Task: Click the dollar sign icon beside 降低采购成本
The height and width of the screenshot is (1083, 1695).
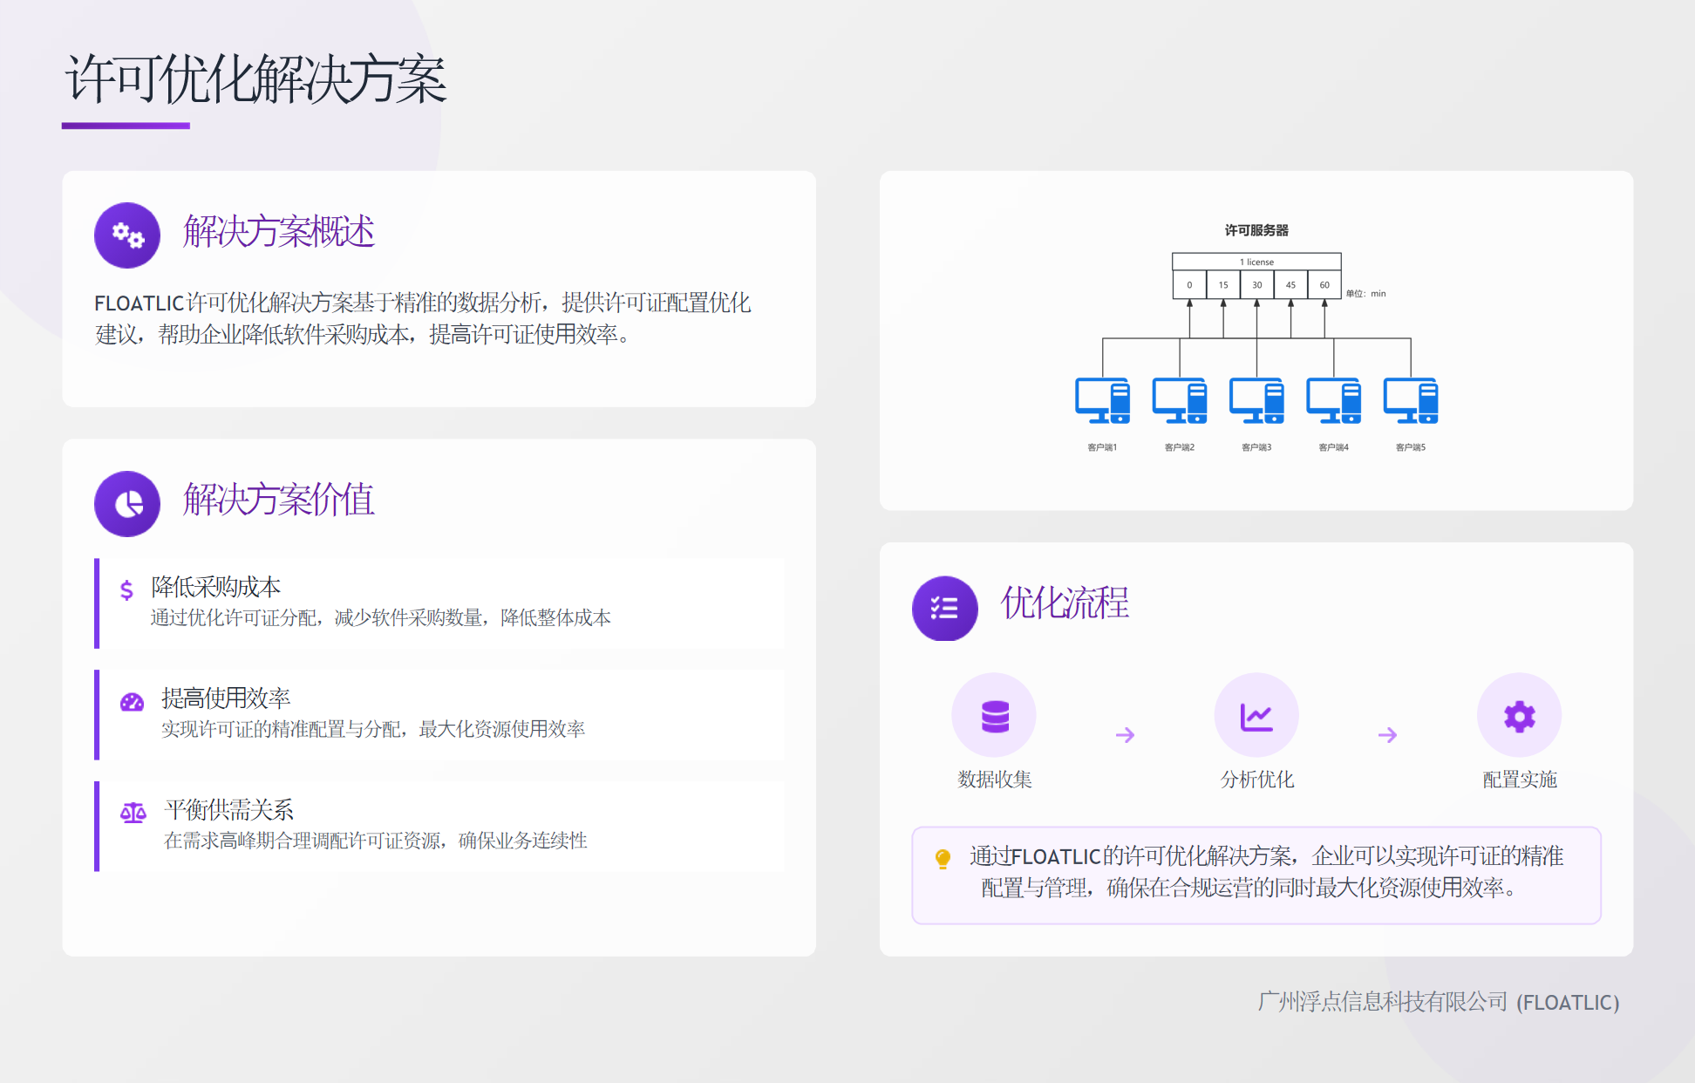Action: coord(126,590)
